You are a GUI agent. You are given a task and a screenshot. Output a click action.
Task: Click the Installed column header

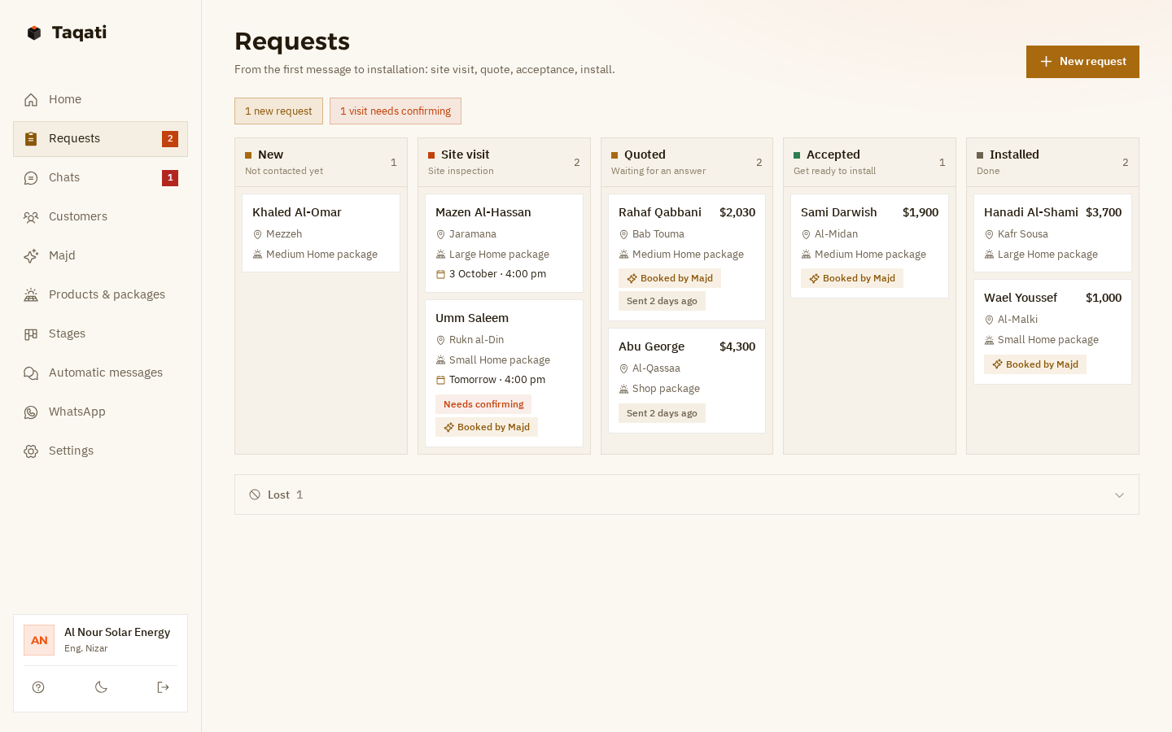1052,162
